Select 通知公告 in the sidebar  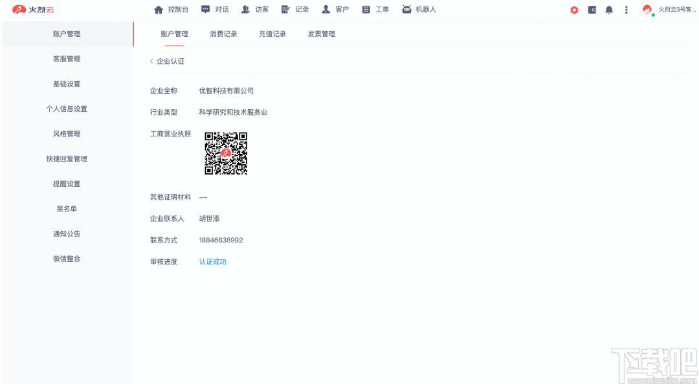pyautogui.click(x=68, y=233)
